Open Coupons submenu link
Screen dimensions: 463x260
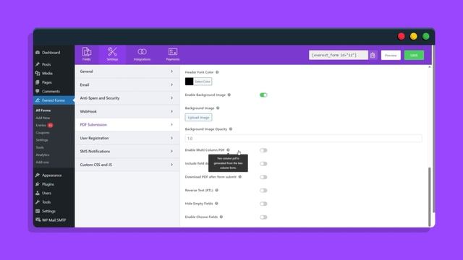click(x=43, y=133)
